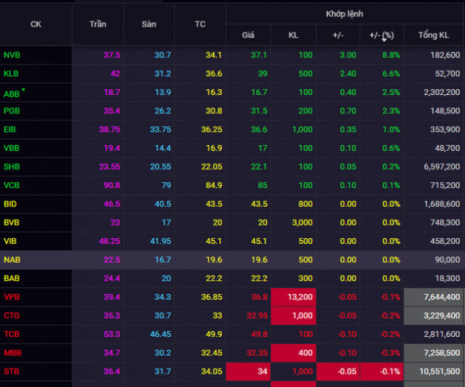Open the MBB stock symbol
This screenshot has width=465, height=387.
(13, 352)
